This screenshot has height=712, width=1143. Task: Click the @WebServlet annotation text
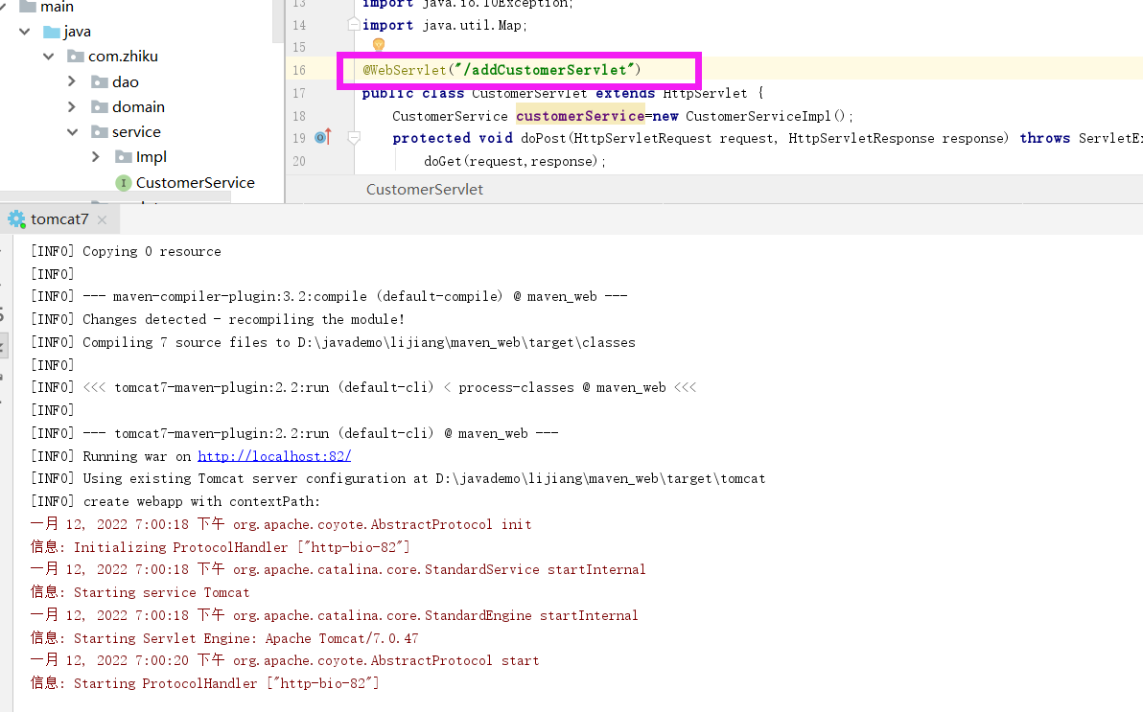point(405,70)
